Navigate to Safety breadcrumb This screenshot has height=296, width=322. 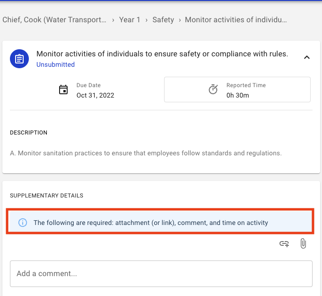tap(163, 20)
